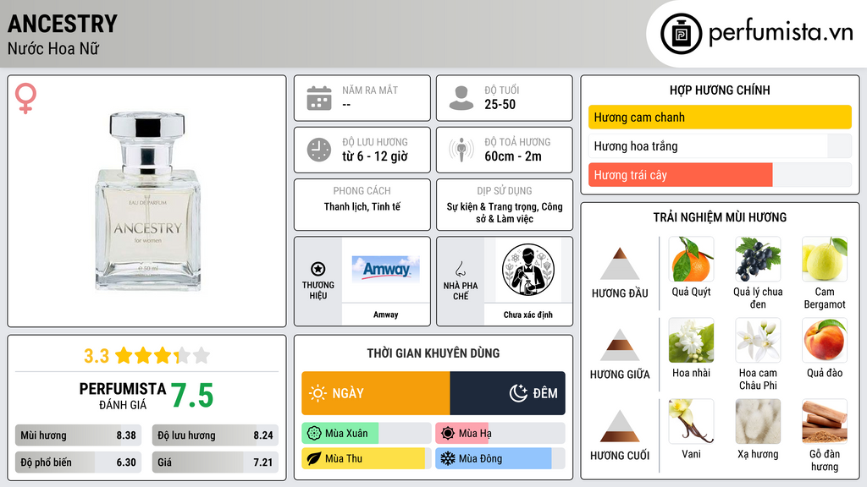Click the pink female gender symbol
Viewport: 867px width, 487px height.
coord(25,98)
